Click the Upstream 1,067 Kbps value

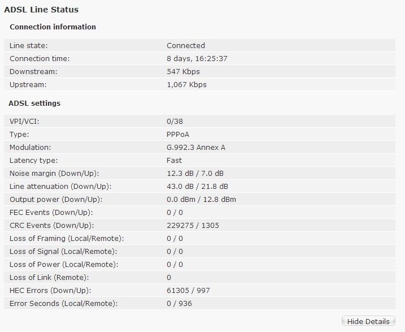point(186,84)
